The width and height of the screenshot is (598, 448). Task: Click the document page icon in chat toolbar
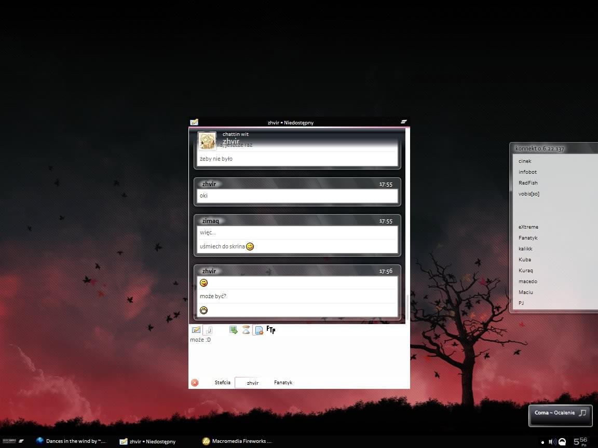click(259, 330)
